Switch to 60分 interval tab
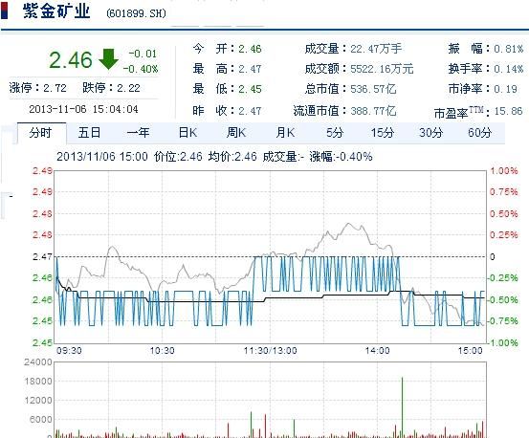 (479, 133)
